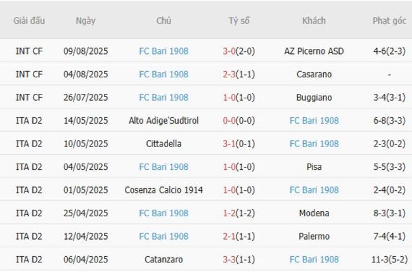412x272 pixels.
Task: Select the 3-3 score of Catanzaro match
Action: tap(229, 259)
